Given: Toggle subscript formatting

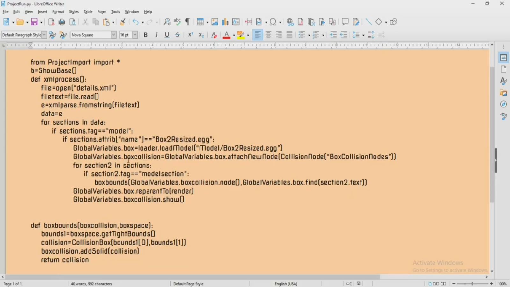Looking at the screenshot, I should point(201,35).
